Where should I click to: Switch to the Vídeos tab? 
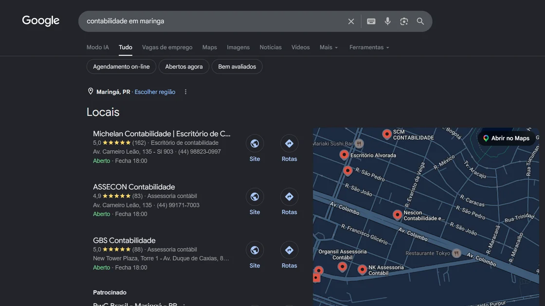point(300,47)
